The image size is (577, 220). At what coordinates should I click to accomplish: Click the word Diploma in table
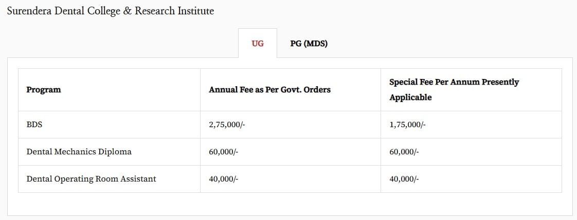(115, 152)
